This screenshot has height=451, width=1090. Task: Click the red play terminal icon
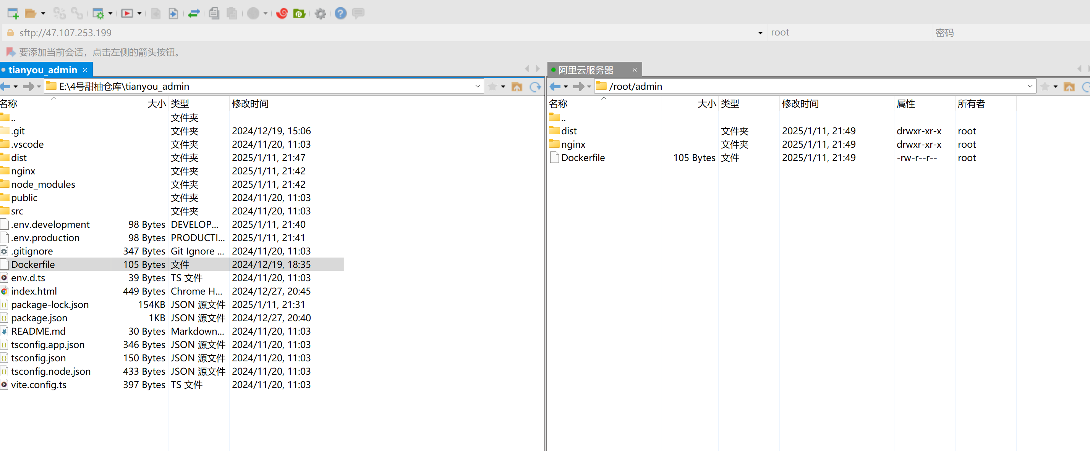click(127, 13)
